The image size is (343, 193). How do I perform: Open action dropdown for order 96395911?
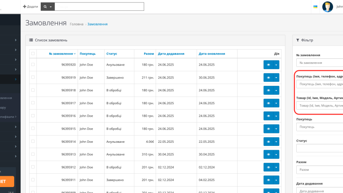pos(276,180)
